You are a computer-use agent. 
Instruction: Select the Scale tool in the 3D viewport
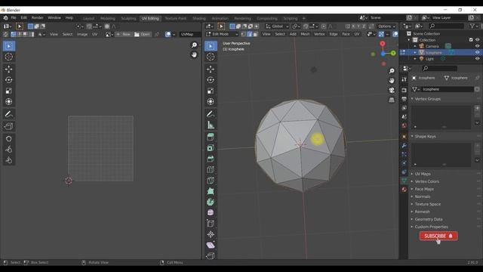point(211,91)
